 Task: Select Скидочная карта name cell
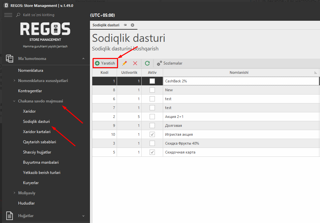[242, 152]
